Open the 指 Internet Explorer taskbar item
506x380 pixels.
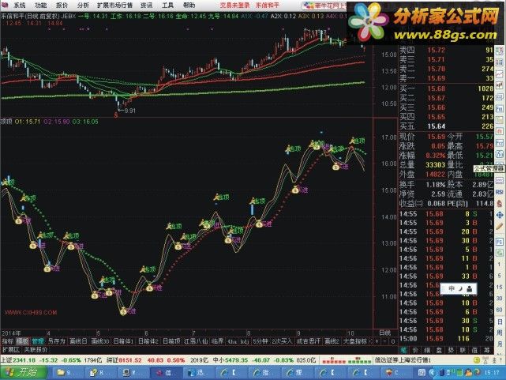(262, 373)
